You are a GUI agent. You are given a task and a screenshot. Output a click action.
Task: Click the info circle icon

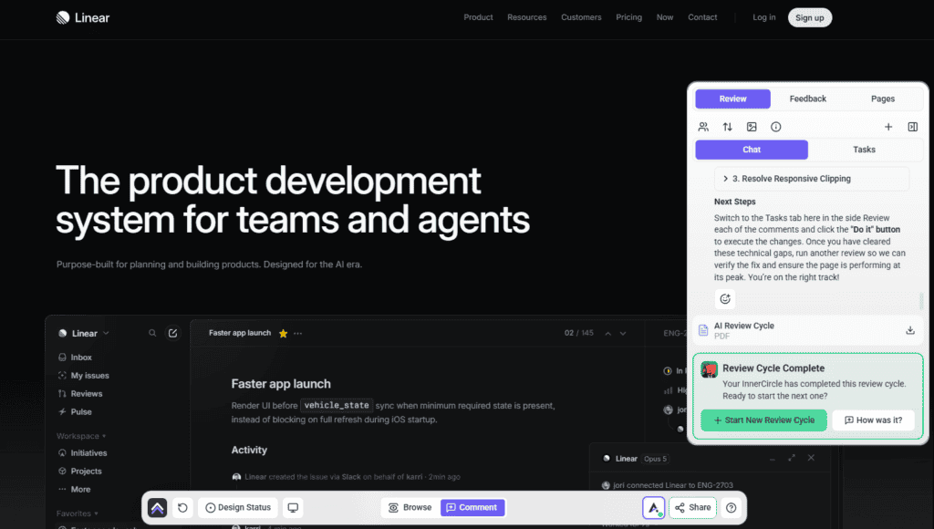[775, 127]
